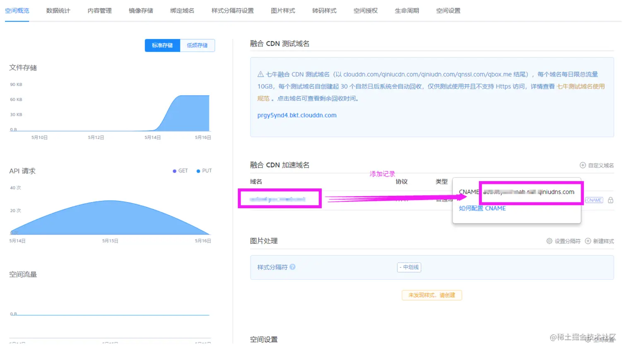Click the 类型 column header
The width and height of the screenshot is (626, 351).
point(442,182)
